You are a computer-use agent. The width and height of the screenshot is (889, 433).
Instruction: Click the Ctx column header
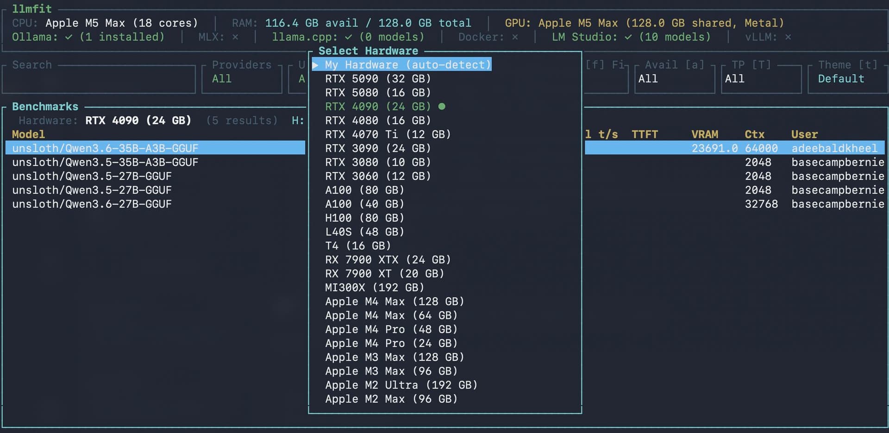[x=754, y=134]
